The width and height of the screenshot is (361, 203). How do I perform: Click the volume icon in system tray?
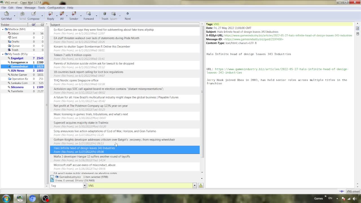355,198
